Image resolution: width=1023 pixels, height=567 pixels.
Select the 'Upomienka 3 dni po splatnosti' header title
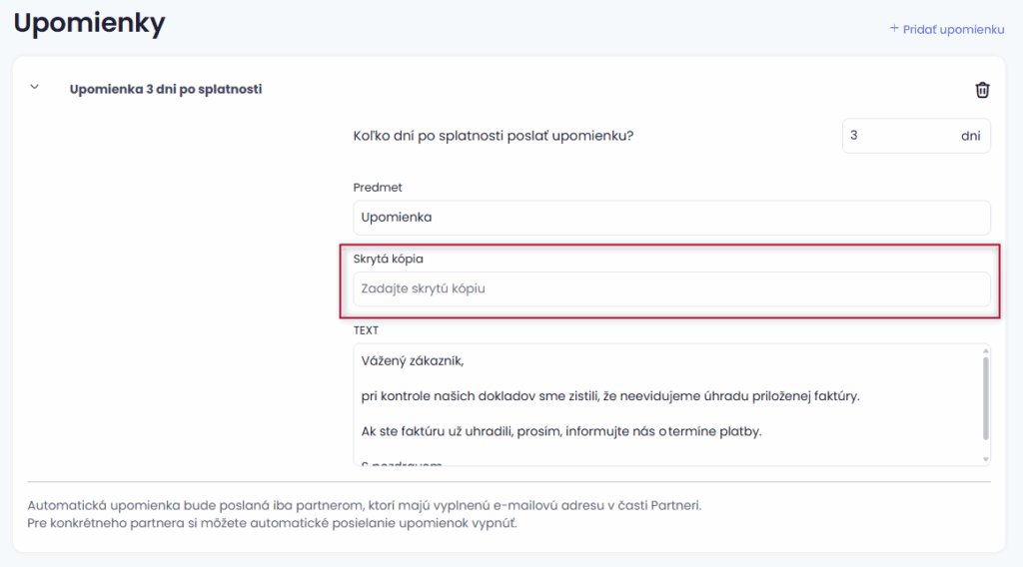[165, 89]
